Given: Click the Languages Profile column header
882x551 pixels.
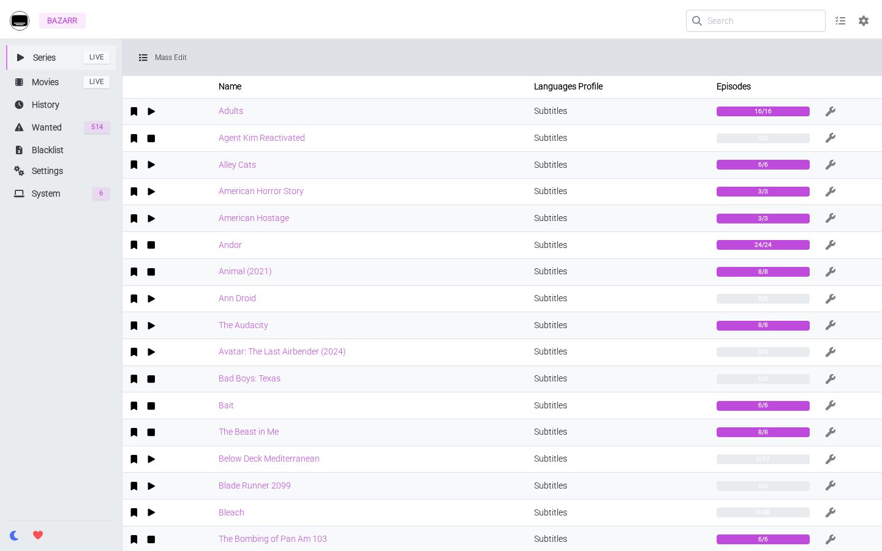Looking at the screenshot, I should pyautogui.click(x=568, y=86).
